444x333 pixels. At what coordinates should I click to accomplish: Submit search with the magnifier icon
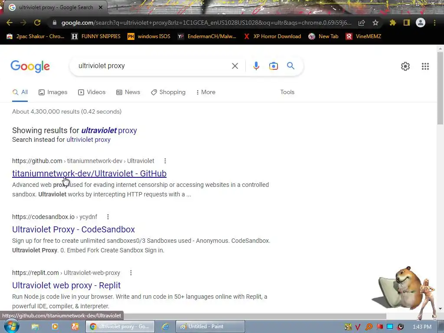[291, 66]
